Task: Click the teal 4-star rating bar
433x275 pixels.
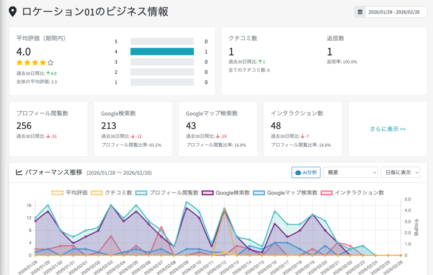Action: [x=162, y=52]
